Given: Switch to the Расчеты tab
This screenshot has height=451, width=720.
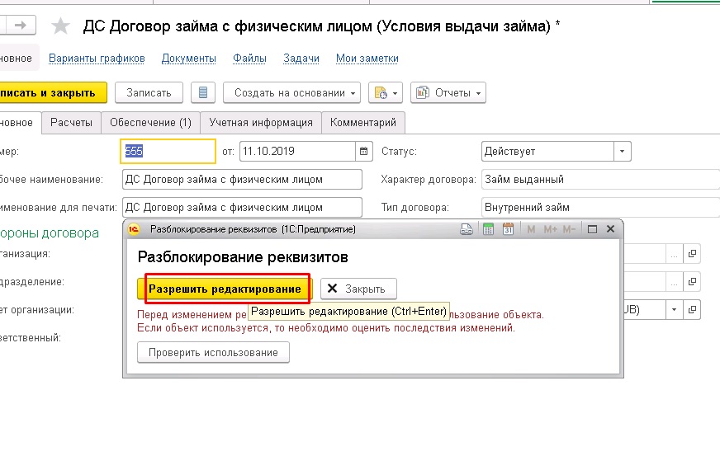Looking at the screenshot, I should (x=71, y=122).
